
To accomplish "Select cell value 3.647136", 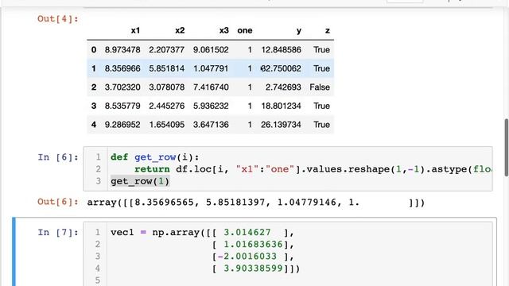I will click(x=211, y=125).
